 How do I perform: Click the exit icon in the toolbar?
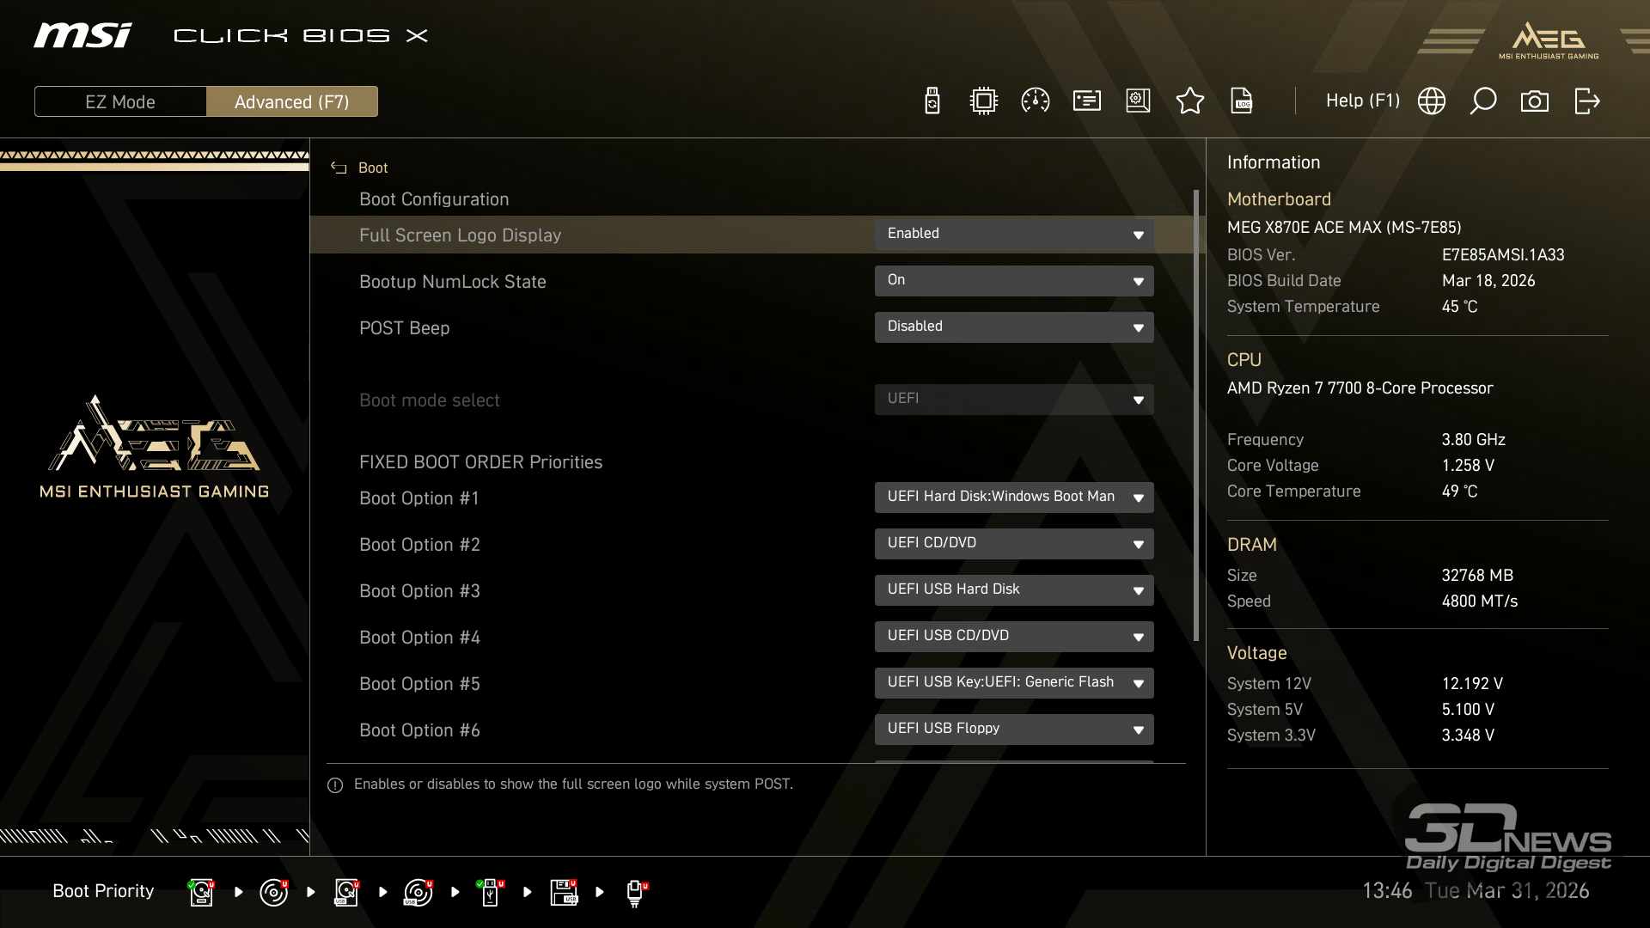point(1586,101)
